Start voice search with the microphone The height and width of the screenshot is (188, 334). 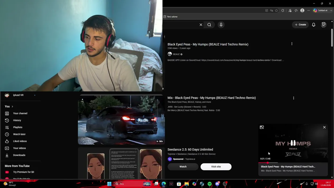tap(221, 25)
